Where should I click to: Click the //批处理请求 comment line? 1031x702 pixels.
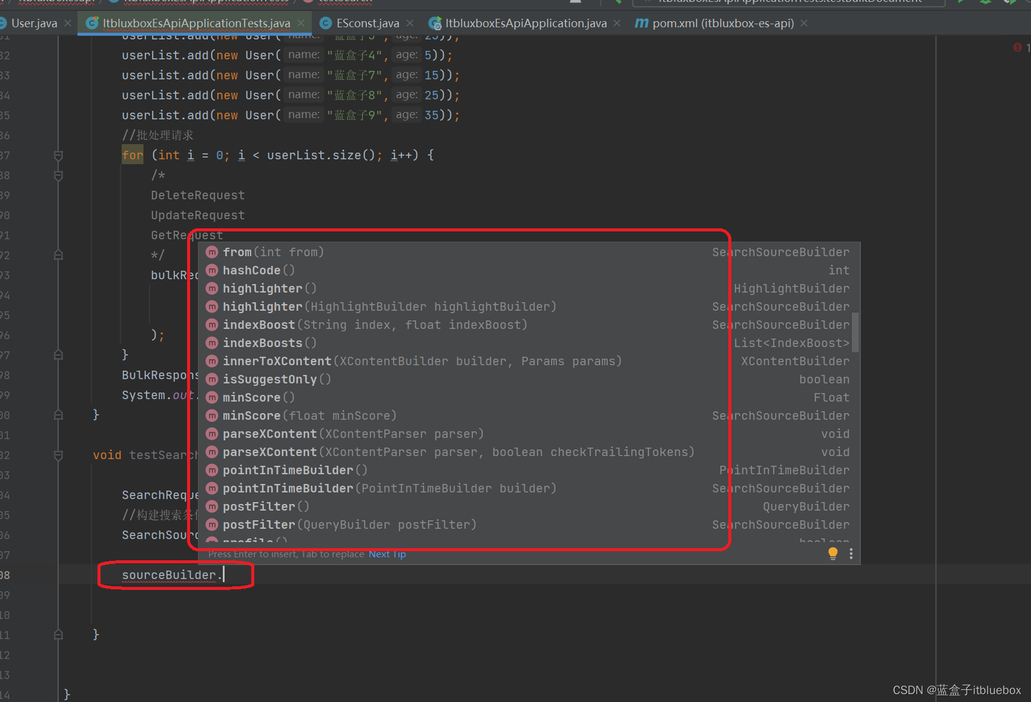point(157,135)
